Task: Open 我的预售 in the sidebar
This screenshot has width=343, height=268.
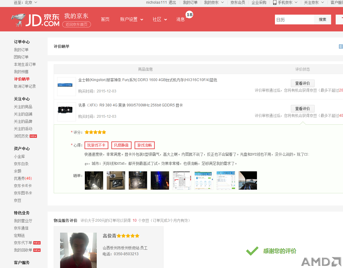Action: [21, 72]
